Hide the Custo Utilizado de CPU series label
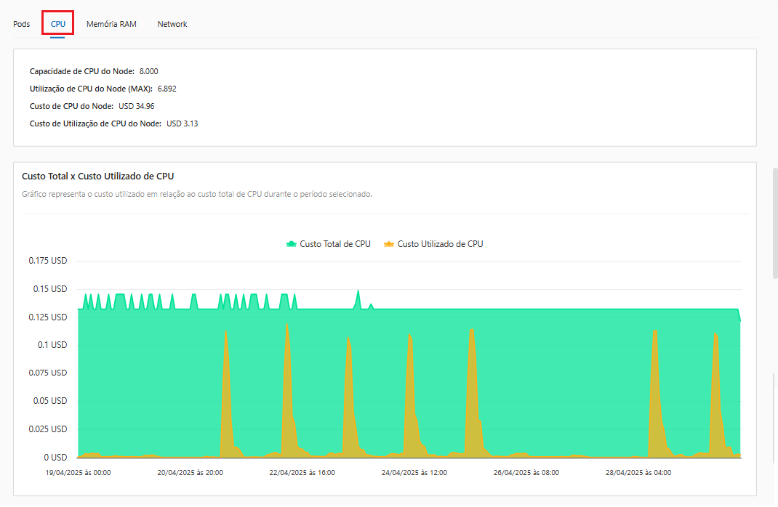The image size is (778, 507). pos(440,244)
